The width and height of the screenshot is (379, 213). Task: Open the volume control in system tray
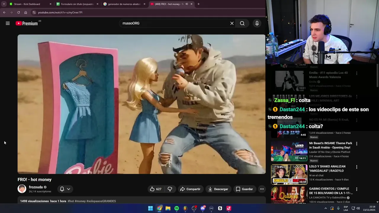tap(358, 208)
